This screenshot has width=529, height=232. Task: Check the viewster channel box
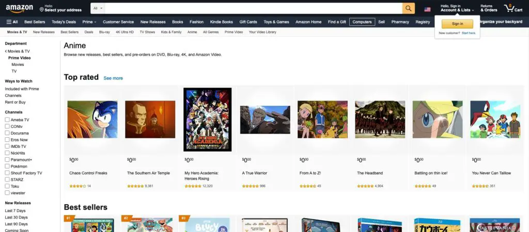pos(7,193)
